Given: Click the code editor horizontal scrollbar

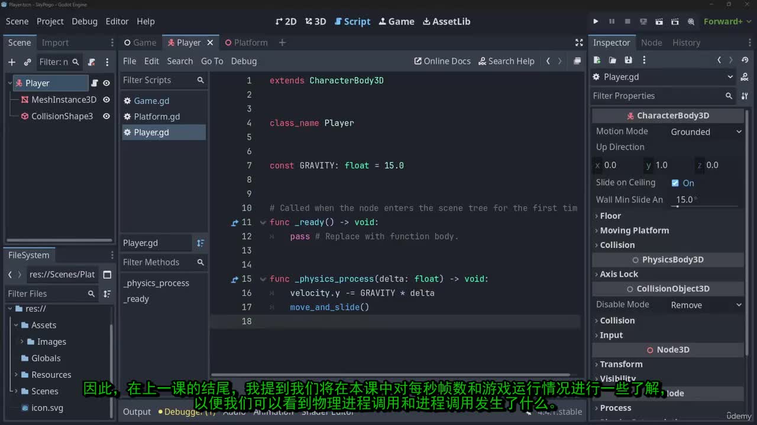Looking at the screenshot, I should [390, 375].
